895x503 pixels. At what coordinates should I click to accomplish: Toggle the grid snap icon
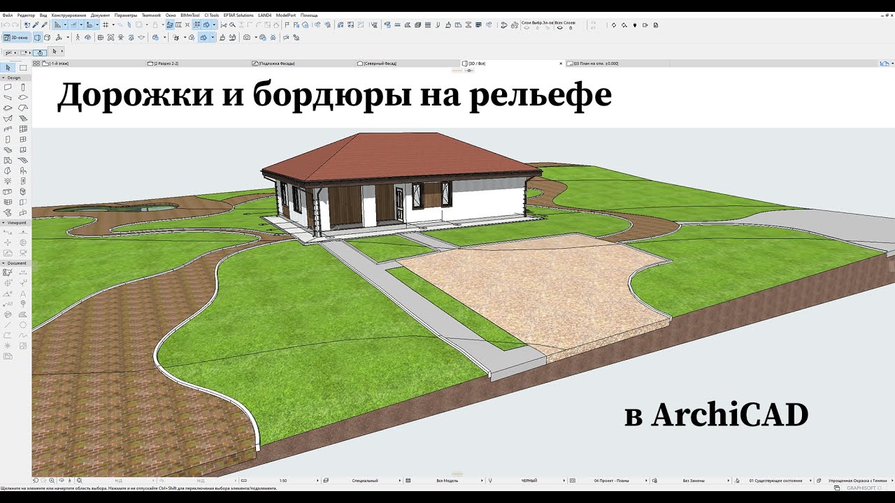pos(106,24)
